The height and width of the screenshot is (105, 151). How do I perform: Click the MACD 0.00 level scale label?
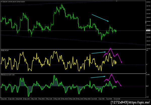tap(147, 86)
